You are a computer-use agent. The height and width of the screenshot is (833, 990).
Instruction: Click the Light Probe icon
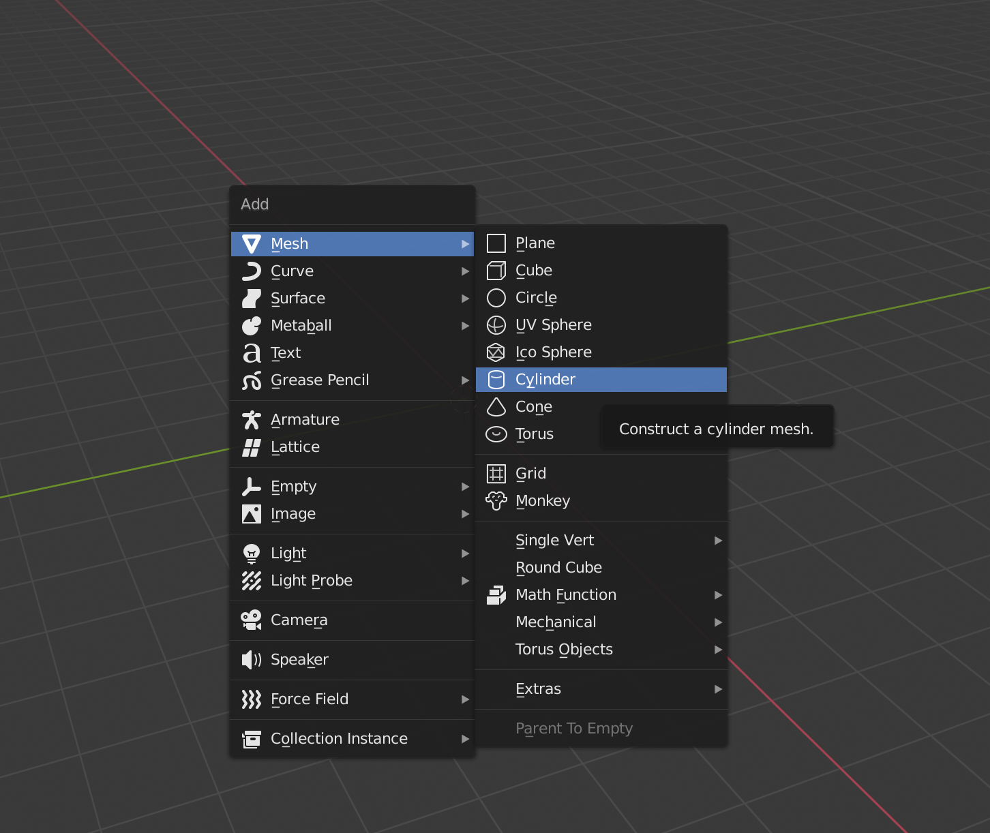[252, 581]
